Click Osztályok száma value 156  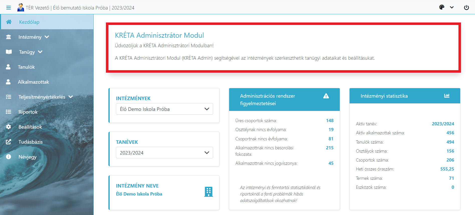450,151
